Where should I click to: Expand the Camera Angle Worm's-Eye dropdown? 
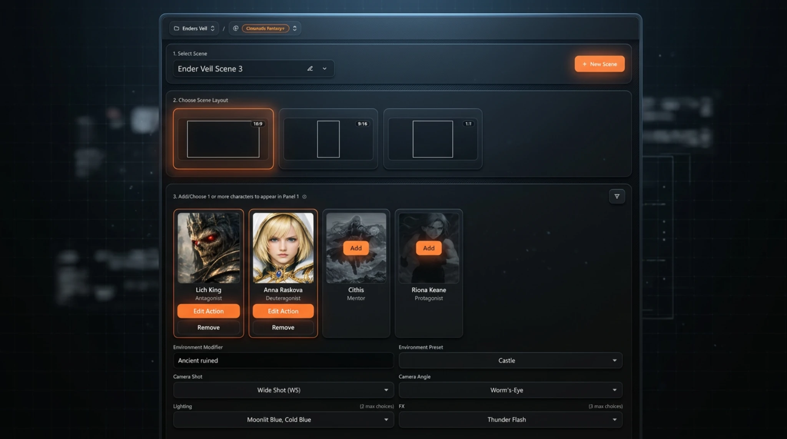click(x=510, y=390)
